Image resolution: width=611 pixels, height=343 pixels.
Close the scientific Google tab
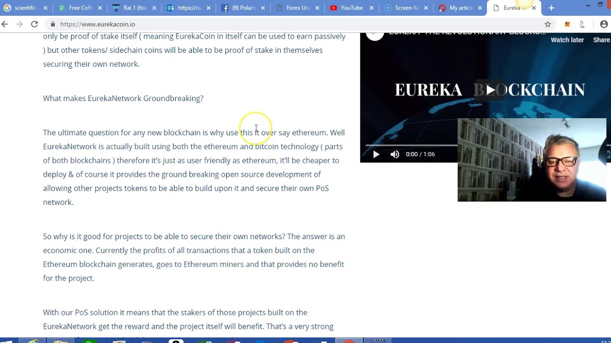tap(45, 8)
